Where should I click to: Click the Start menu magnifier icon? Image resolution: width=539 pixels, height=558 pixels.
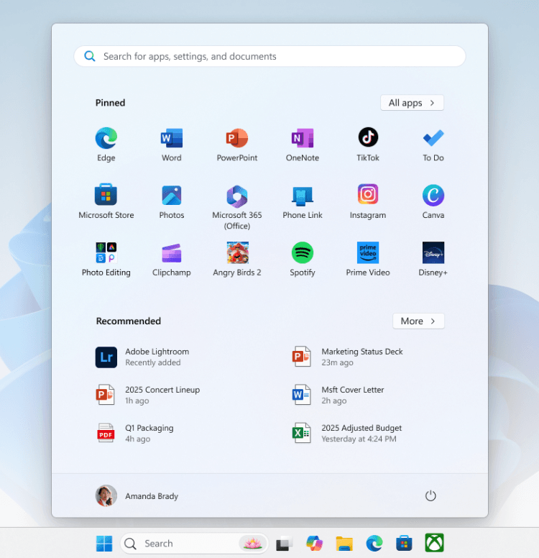pyautogui.click(x=90, y=56)
